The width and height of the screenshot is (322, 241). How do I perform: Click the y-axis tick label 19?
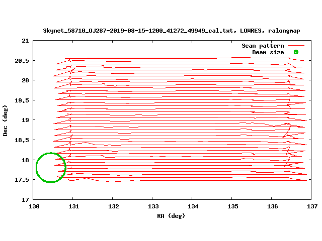tap(26, 120)
